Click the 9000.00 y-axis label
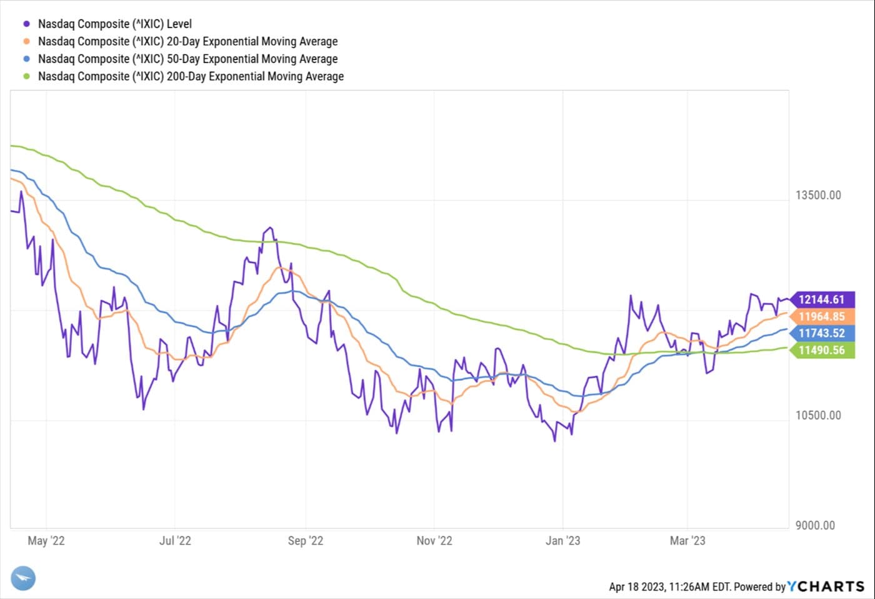Screen dimensions: 875x599 pyautogui.click(x=815, y=525)
